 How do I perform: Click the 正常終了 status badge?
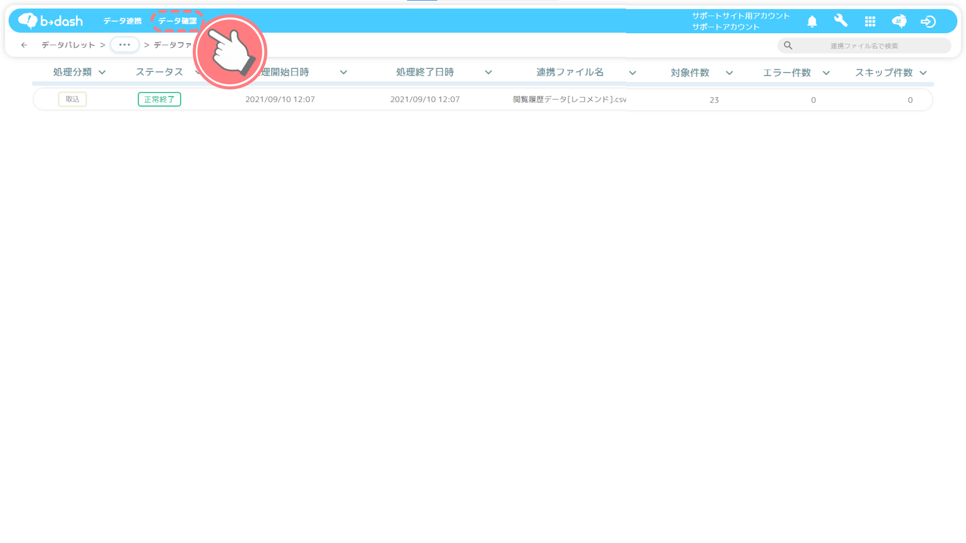(159, 99)
